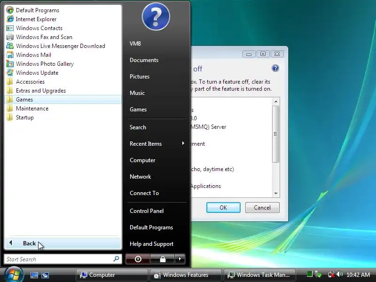Maximize the Windows Features window

[263, 54]
